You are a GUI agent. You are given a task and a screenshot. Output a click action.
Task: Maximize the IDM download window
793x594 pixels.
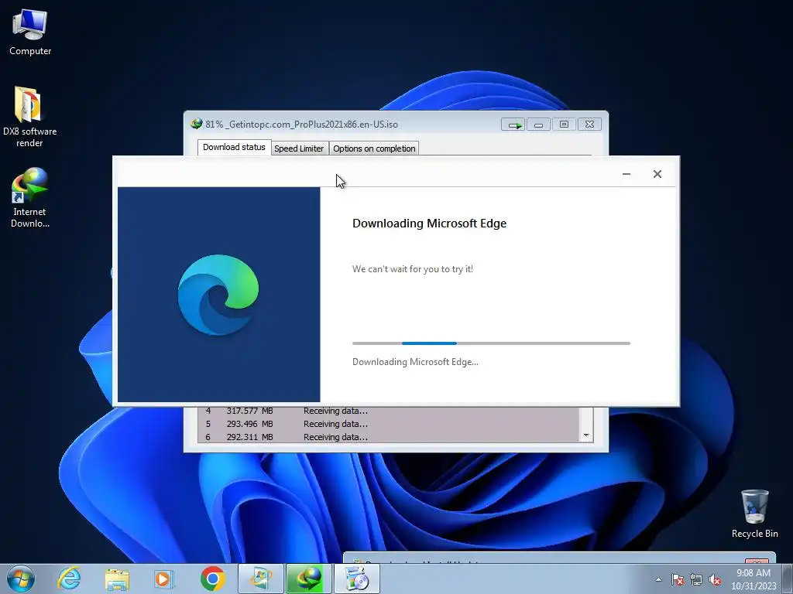(x=564, y=125)
